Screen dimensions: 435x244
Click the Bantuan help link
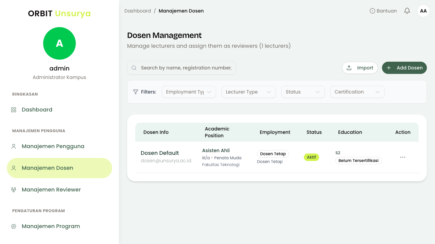pos(383,11)
